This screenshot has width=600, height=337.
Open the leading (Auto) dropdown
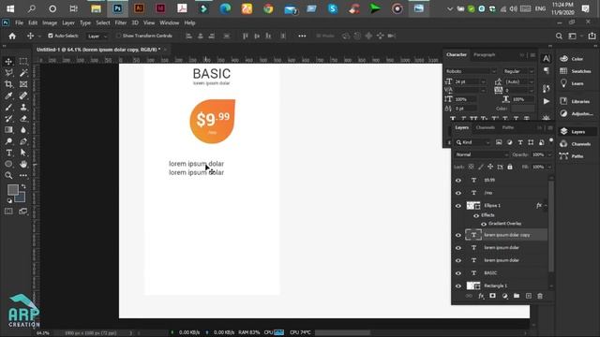(x=532, y=81)
